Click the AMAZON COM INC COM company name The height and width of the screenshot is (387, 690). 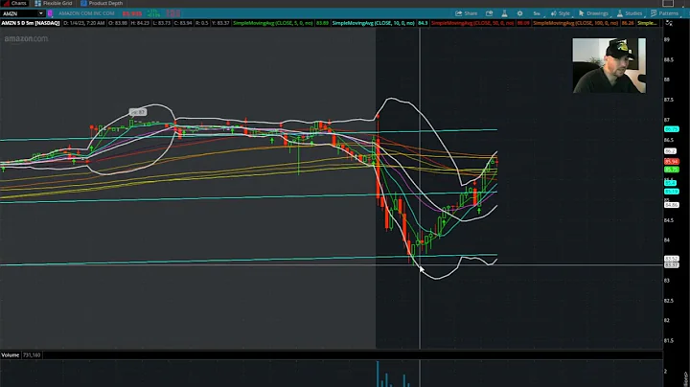coord(86,13)
